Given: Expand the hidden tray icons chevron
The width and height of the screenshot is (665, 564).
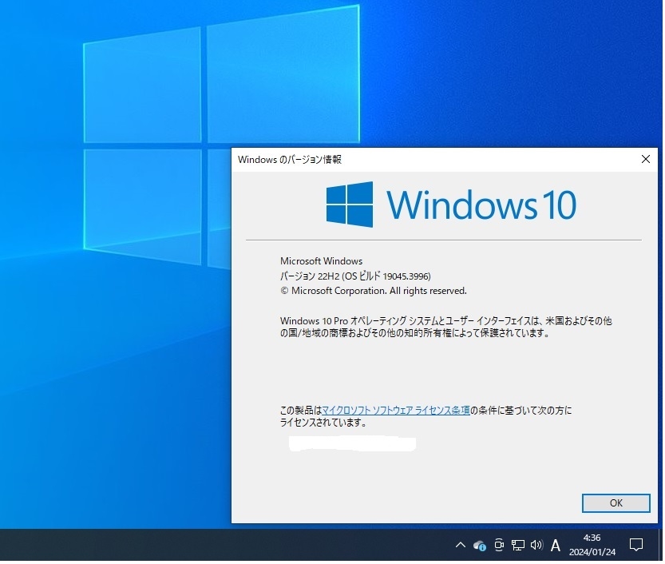Looking at the screenshot, I should [461, 546].
